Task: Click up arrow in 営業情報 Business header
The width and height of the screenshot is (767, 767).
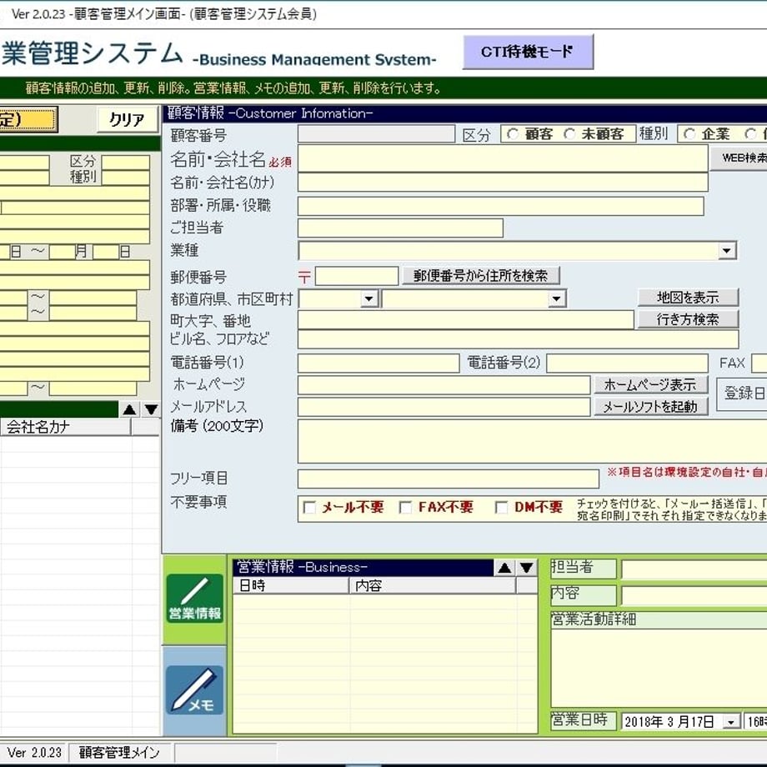Action: pyautogui.click(x=504, y=568)
